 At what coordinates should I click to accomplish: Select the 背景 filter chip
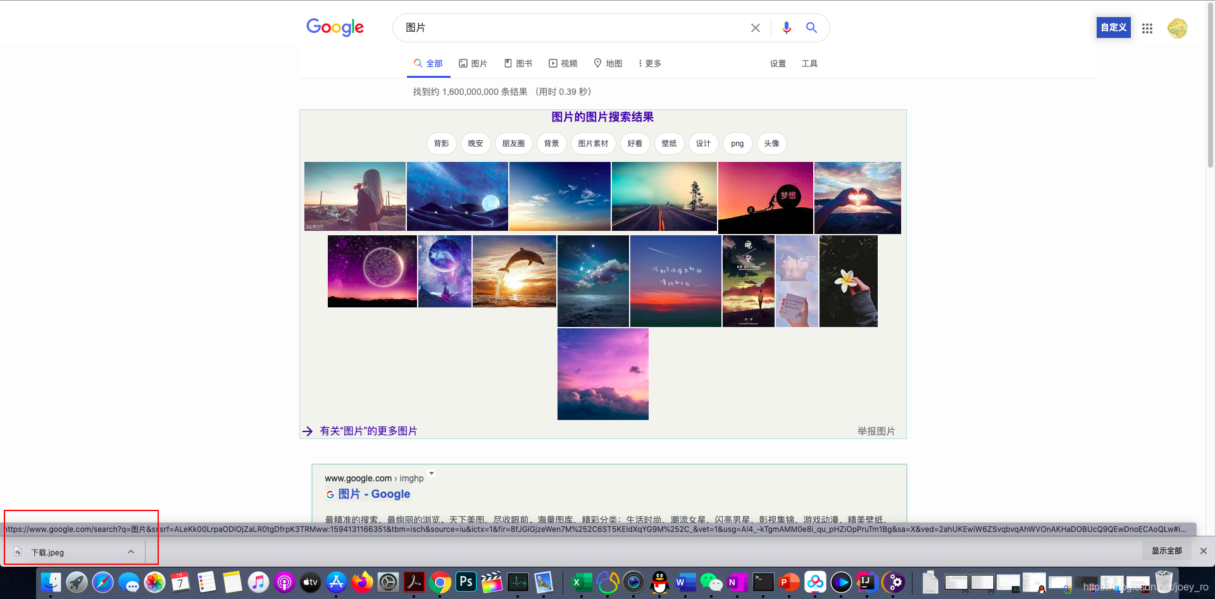point(552,144)
